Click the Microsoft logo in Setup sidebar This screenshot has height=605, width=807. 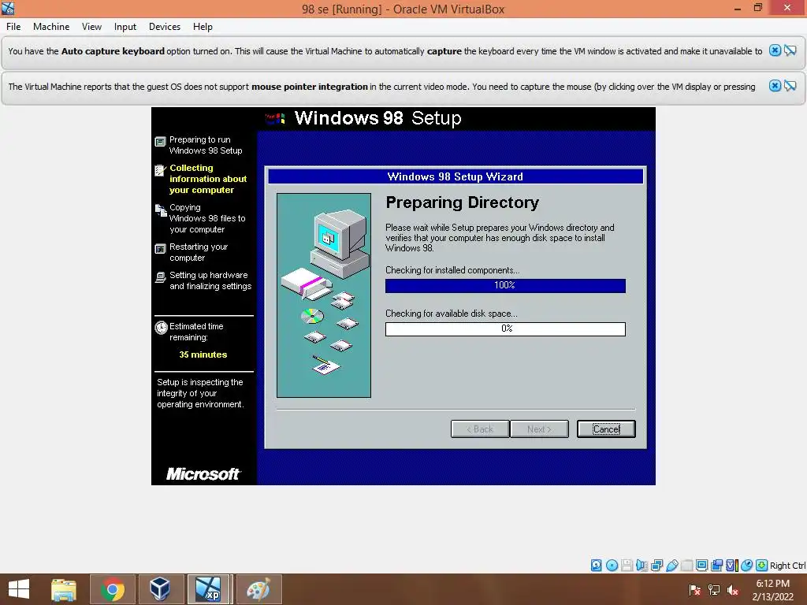point(203,473)
